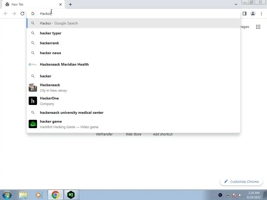Pick the Hackensack Meridian Health suggestion
Viewport: 267px width, 200px height.
pyautogui.click(x=133, y=65)
